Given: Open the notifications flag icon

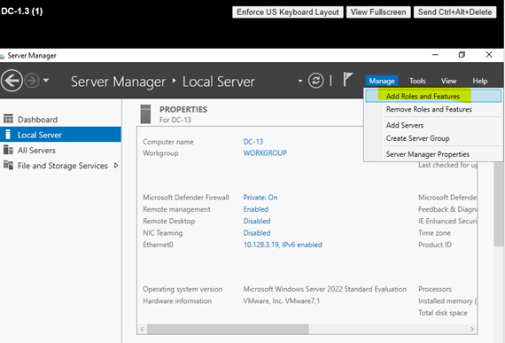Looking at the screenshot, I should 347,79.
